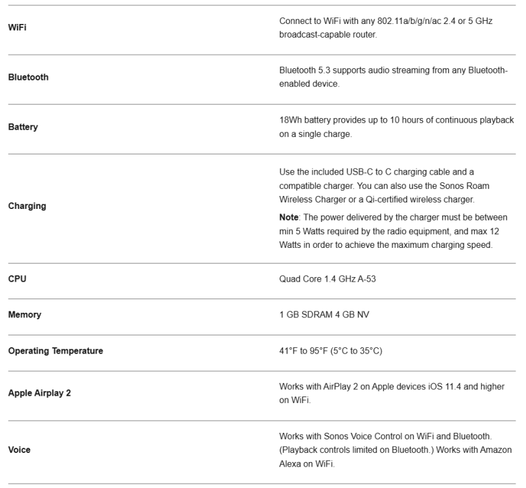526x488 pixels.
Task: Click the Charging row label
Action: [x=27, y=206]
